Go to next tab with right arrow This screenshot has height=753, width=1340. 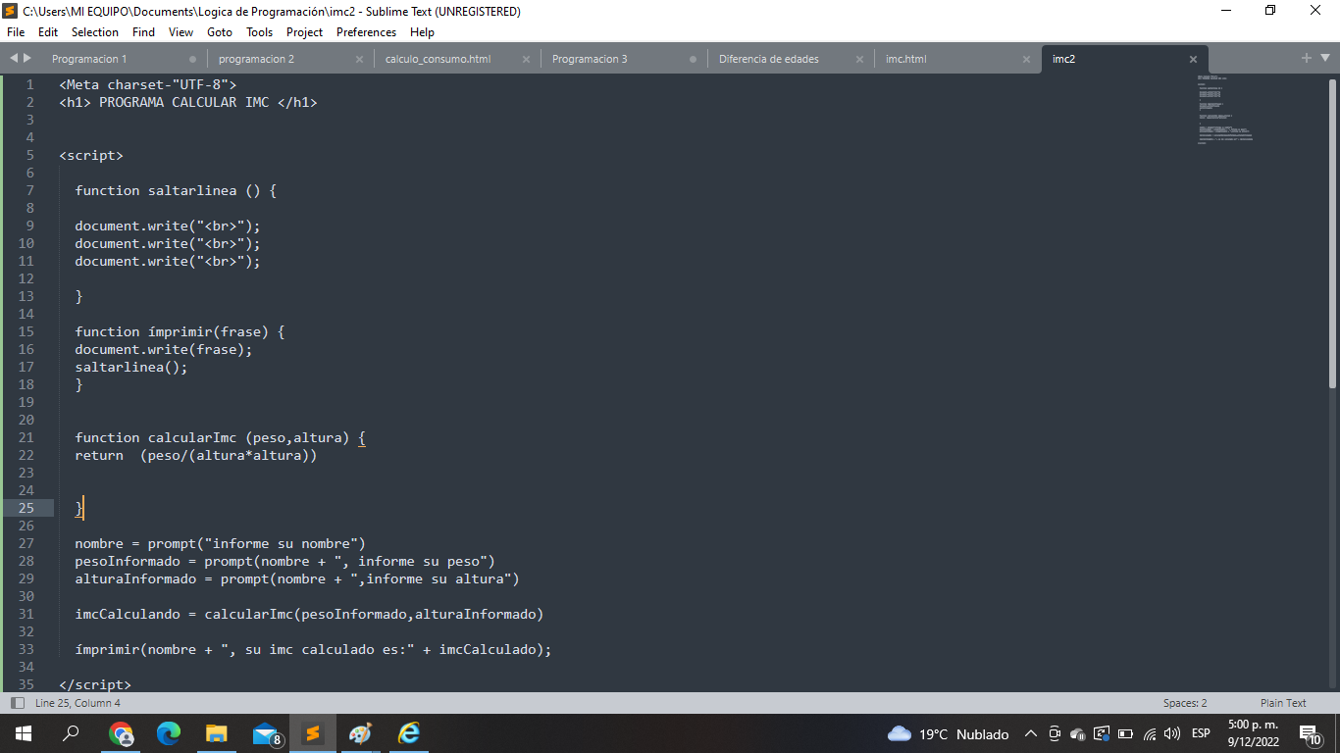pos(27,58)
